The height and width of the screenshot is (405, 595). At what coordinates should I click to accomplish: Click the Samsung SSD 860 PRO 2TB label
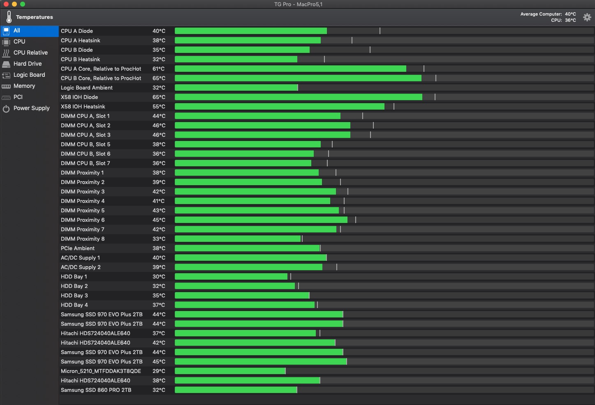point(96,390)
